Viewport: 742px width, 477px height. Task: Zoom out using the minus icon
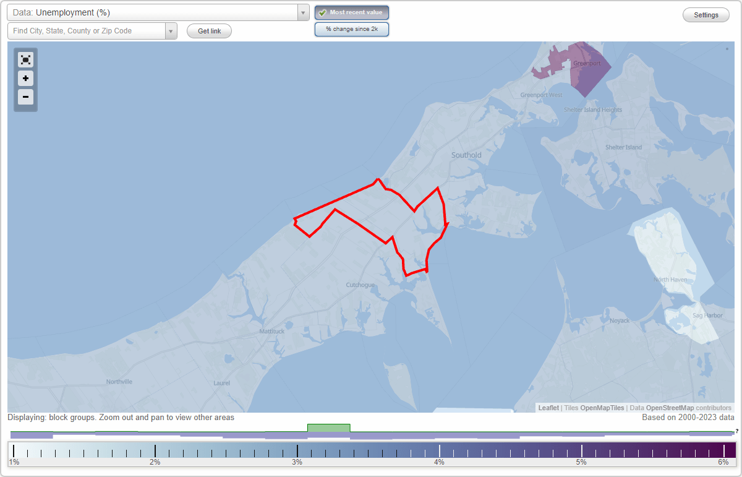tap(25, 97)
